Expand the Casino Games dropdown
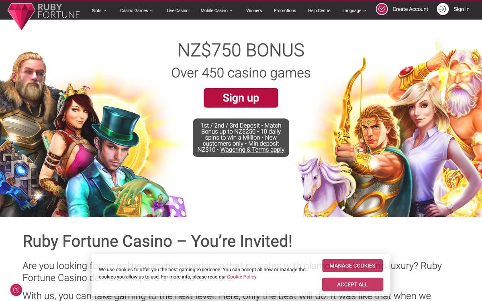 click(x=134, y=10)
